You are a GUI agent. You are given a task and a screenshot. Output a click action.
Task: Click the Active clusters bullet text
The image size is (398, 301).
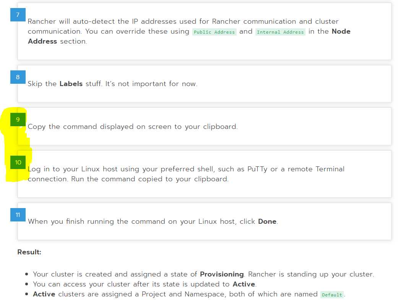(x=189, y=294)
